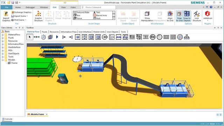Select the EventController stopwatch icon in Toolbox
Image resolution: width=224 pixels, height=126 pixels.
[x=43, y=37]
